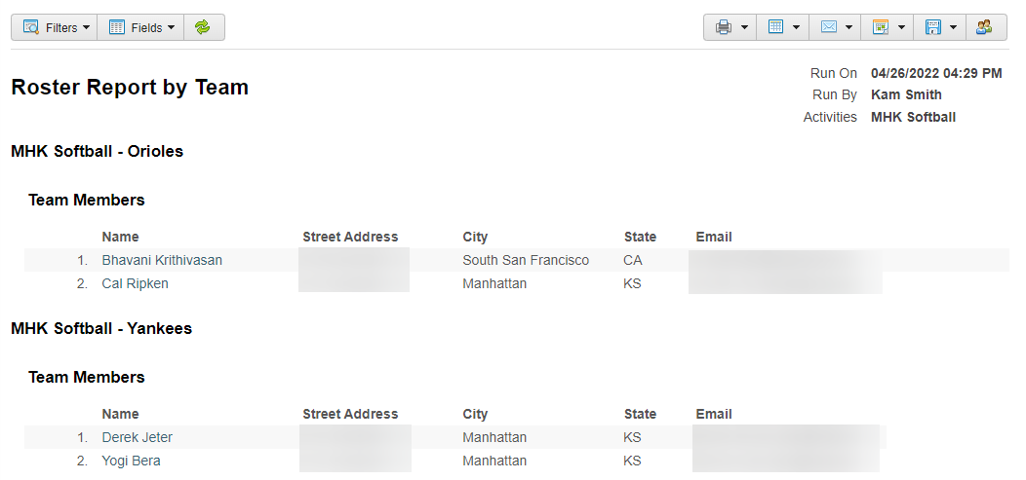Image resolution: width=1026 pixels, height=480 pixels.
Task: Click the Orioles Name column header
Action: click(120, 237)
